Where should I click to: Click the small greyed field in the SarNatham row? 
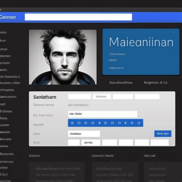pos(102,96)
